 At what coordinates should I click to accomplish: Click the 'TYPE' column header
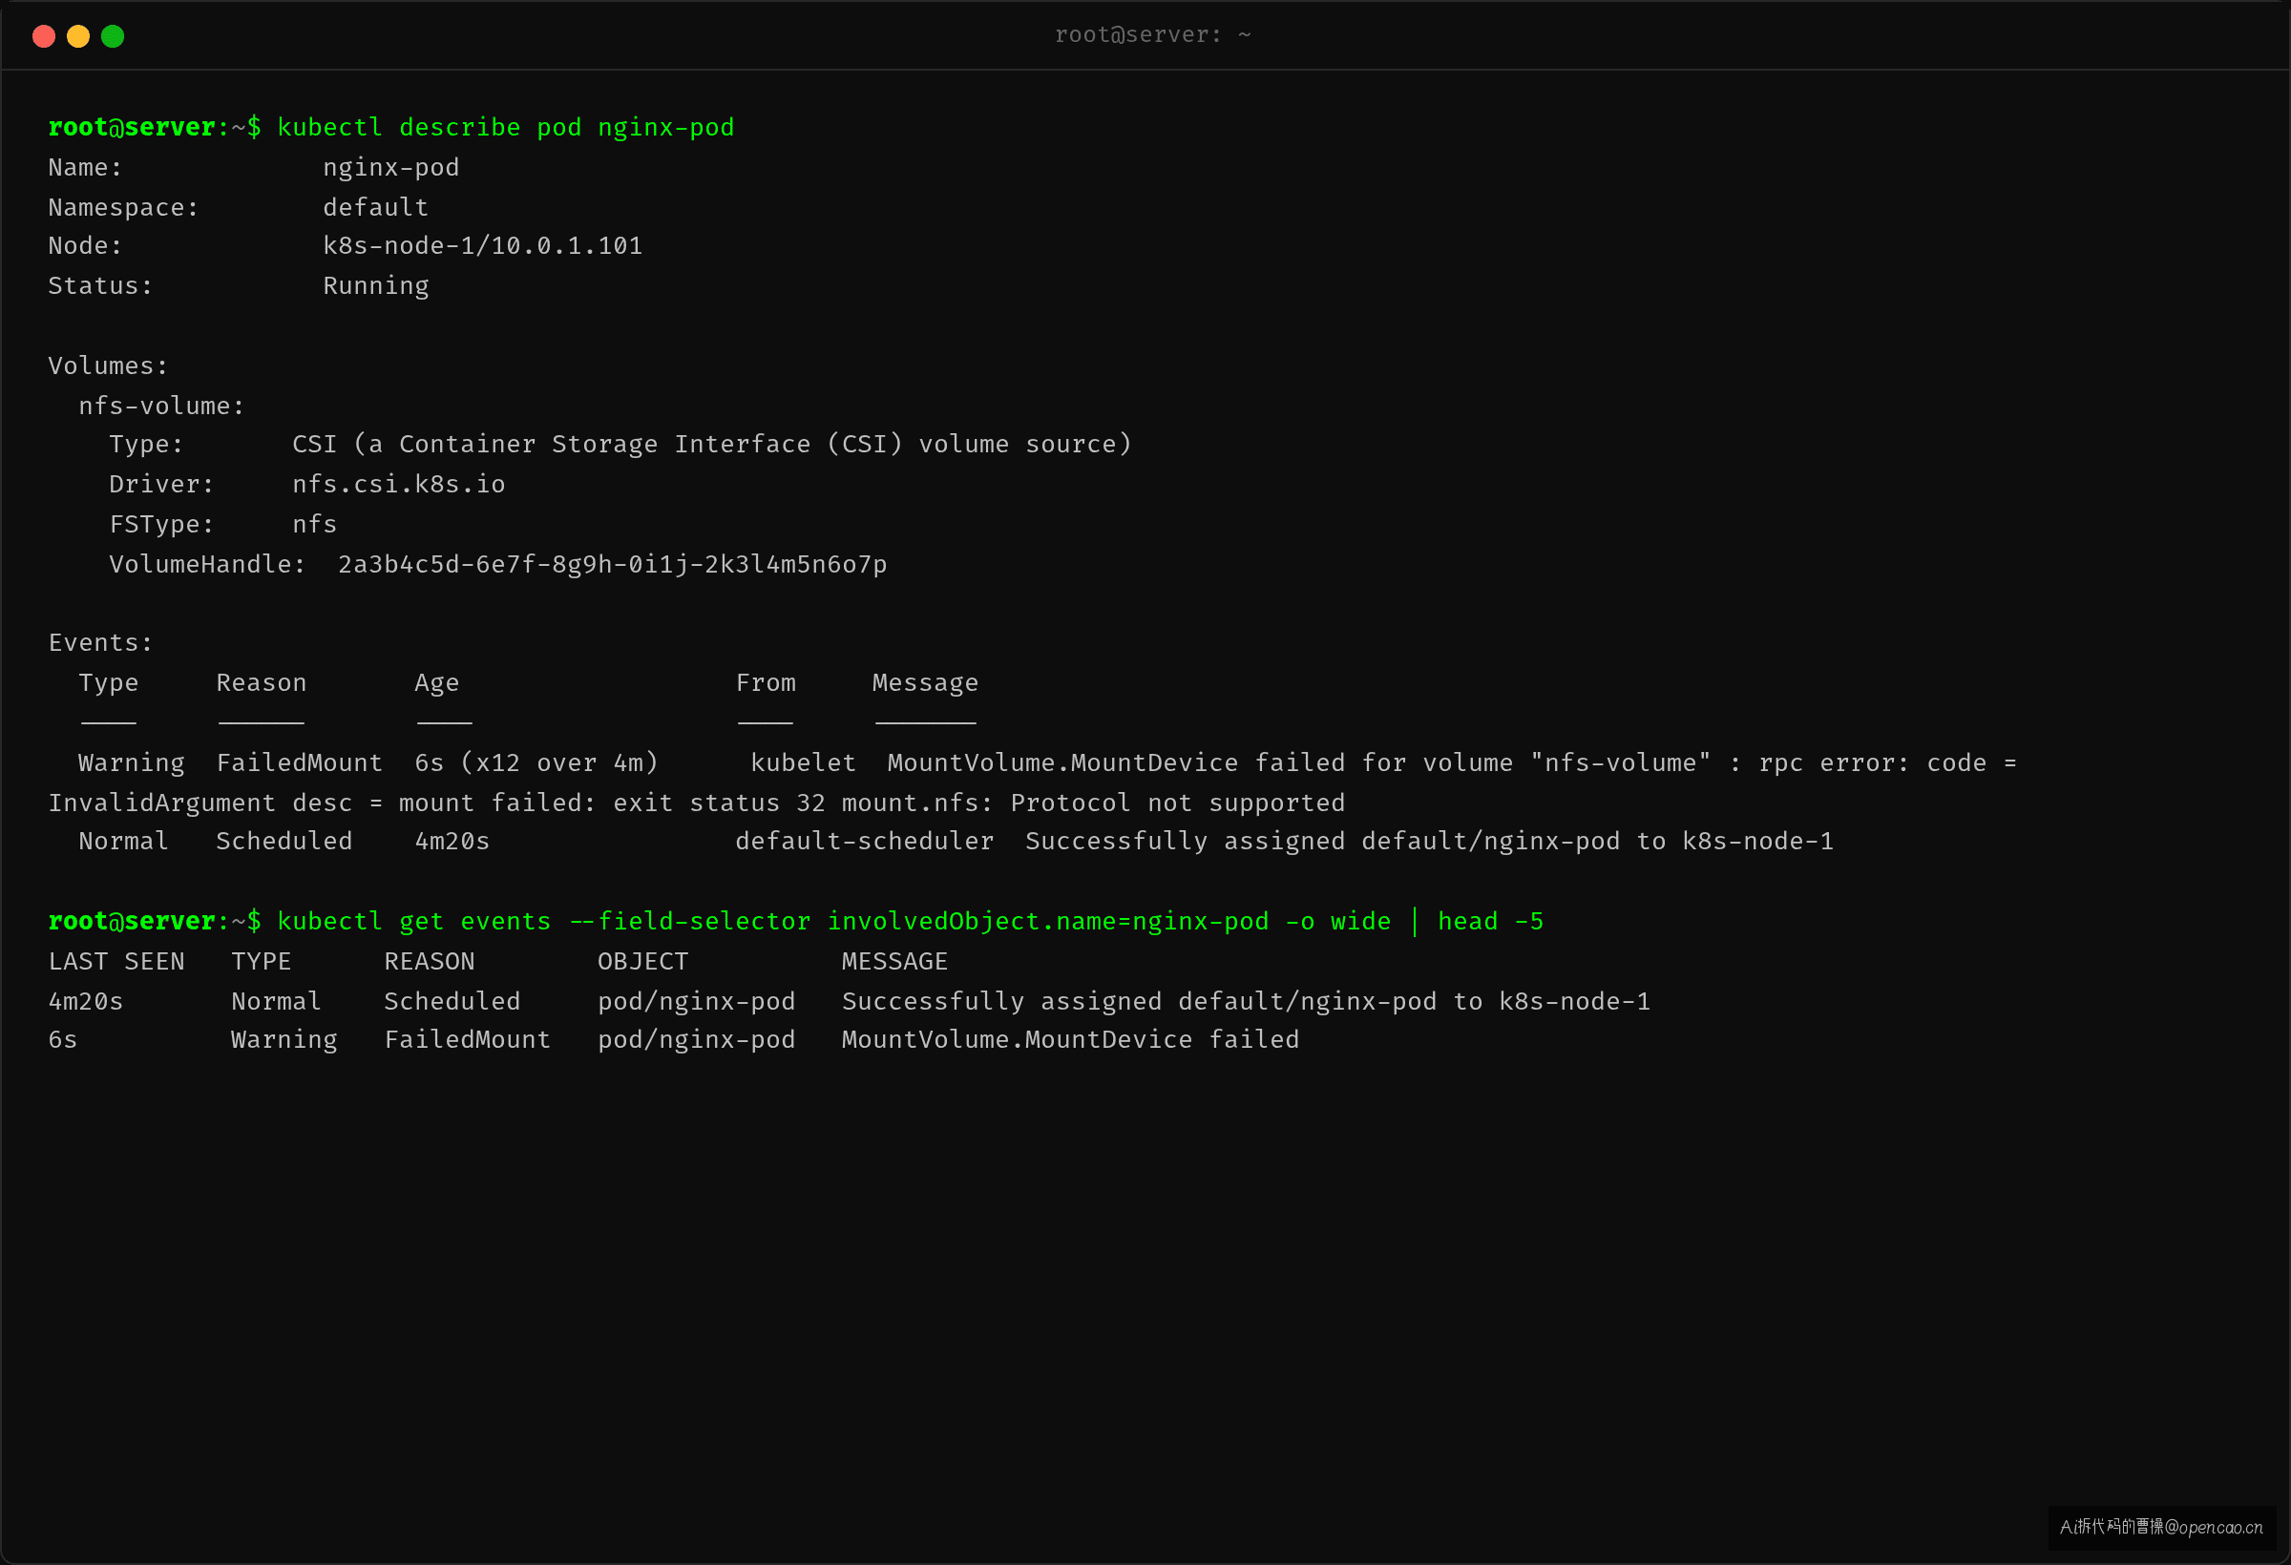262,962
